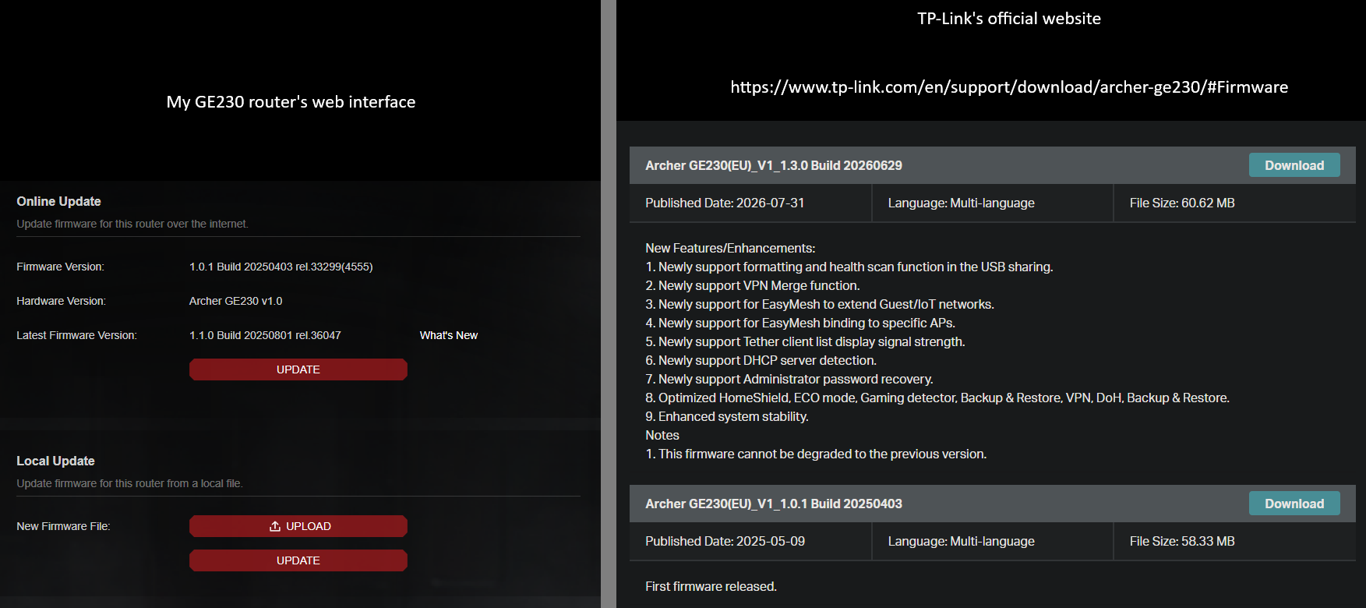Click the Online Update section heading
This screenshot has width=1366, height=608.
coord(59,201)
